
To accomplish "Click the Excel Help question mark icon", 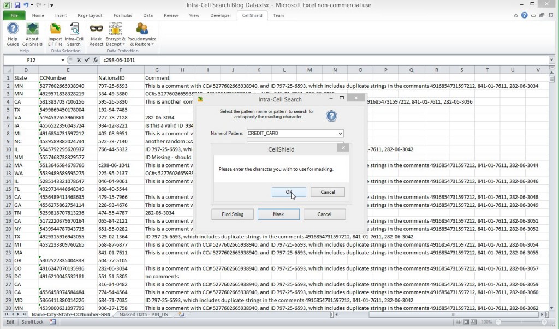I will (x=525, y=15).
